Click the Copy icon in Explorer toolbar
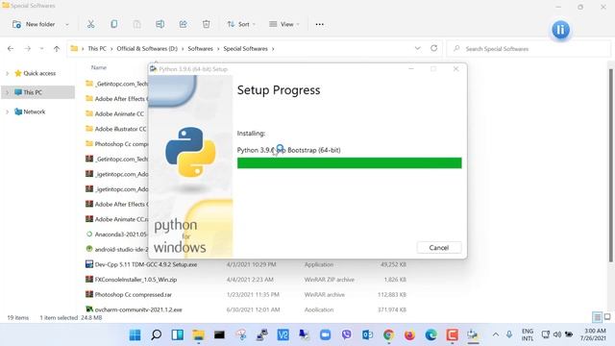This screenshot has height=346, width=615. 113,24
